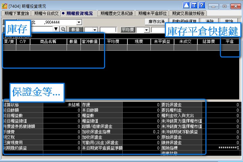Viewport: 243px width, 162px height.
Task: Go to the 期權歷史交易紀錄 tab
Action: pyautogui.click(x=117, y=14)
